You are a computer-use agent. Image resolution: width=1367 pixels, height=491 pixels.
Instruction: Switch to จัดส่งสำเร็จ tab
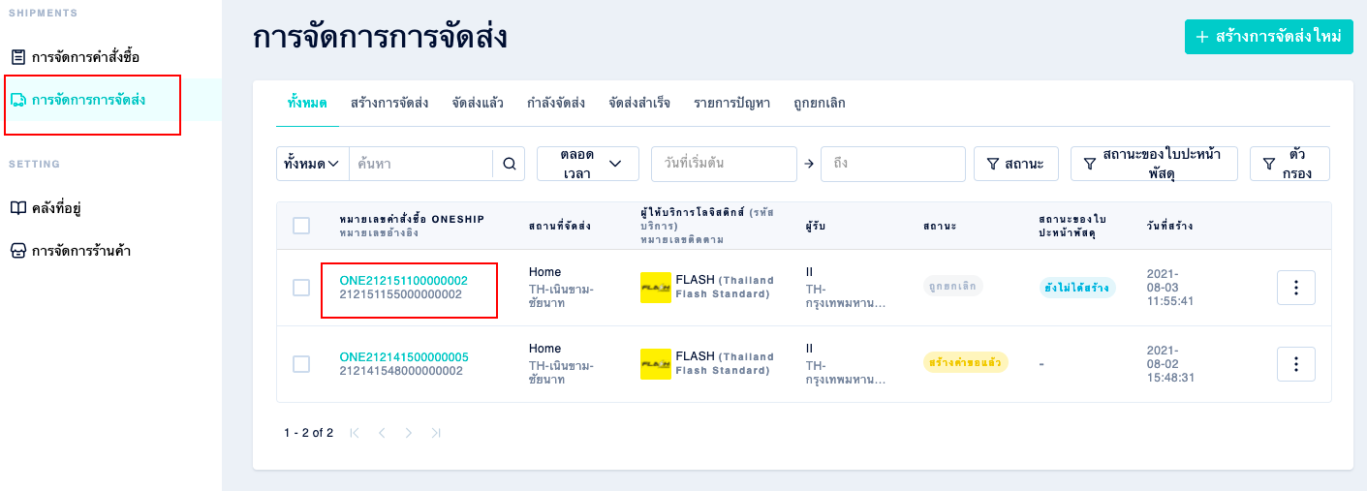pos(639,103)
